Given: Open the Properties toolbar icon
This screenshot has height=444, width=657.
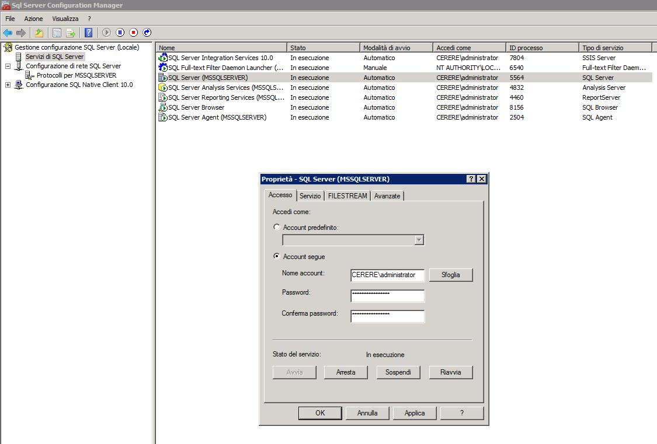Looking at the screenshot, I should pyautogui.click(x=57, y=33).
